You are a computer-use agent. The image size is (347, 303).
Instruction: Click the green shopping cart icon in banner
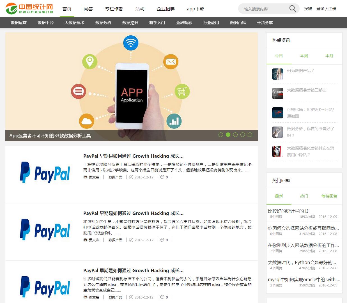tap(182, 91)
